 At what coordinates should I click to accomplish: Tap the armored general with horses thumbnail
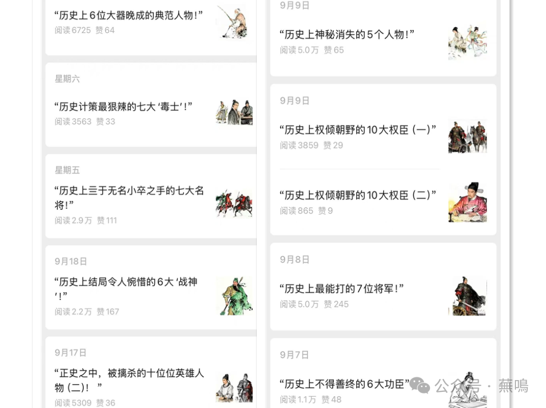click(468, 137)
